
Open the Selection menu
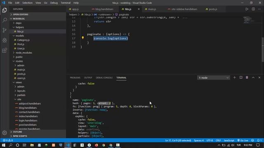[x=28, y=3]
